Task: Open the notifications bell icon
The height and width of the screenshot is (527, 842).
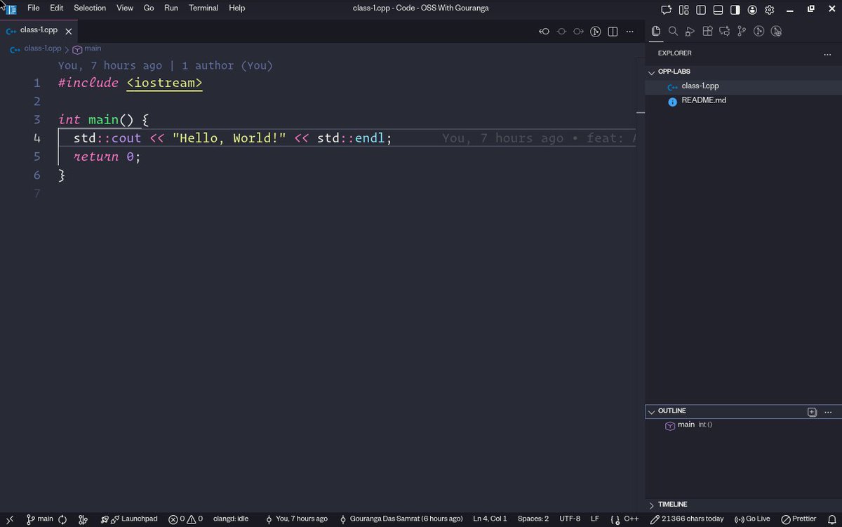Action: click(x=831, y=519)
